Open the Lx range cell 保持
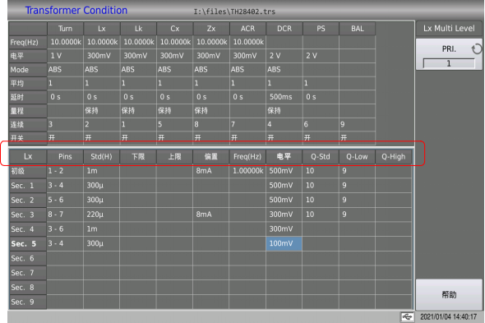The height and width of the screenshot is (323, 485). 101,111
